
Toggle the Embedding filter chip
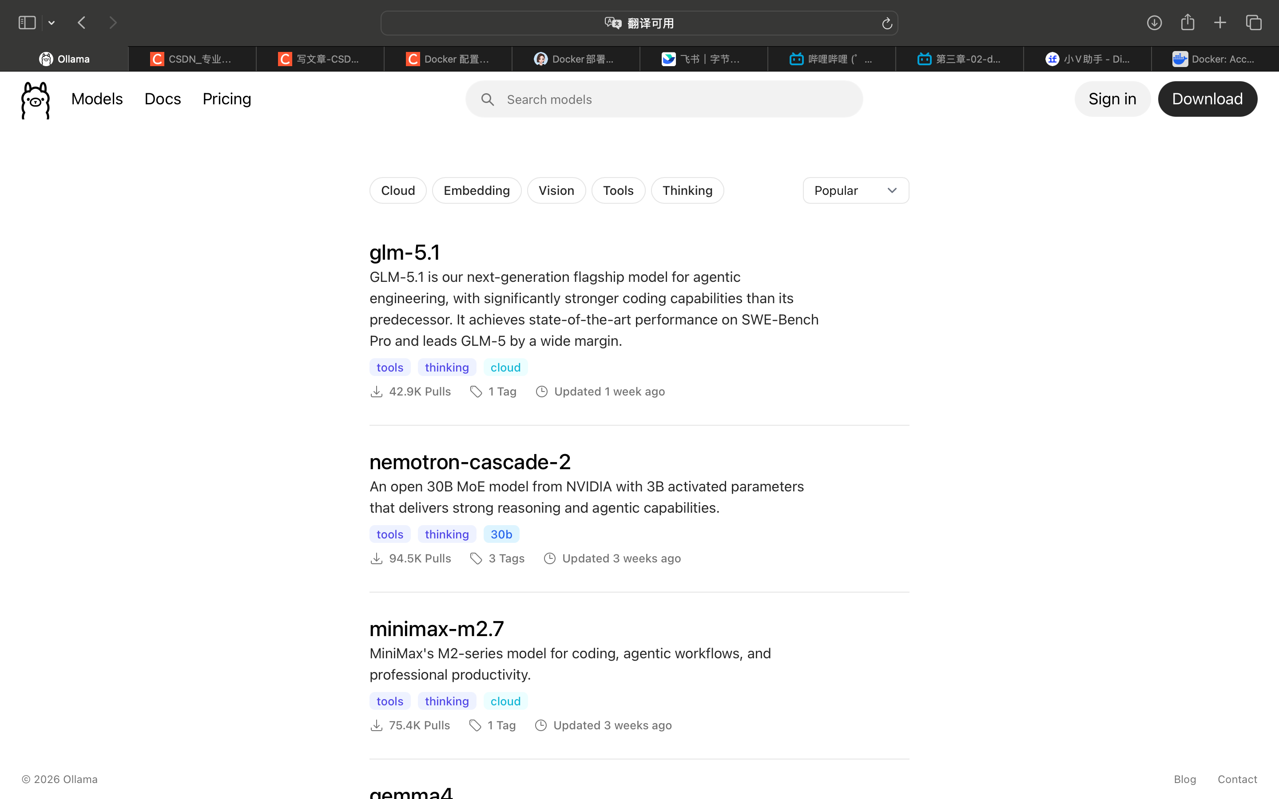click(x=476, y=190)
